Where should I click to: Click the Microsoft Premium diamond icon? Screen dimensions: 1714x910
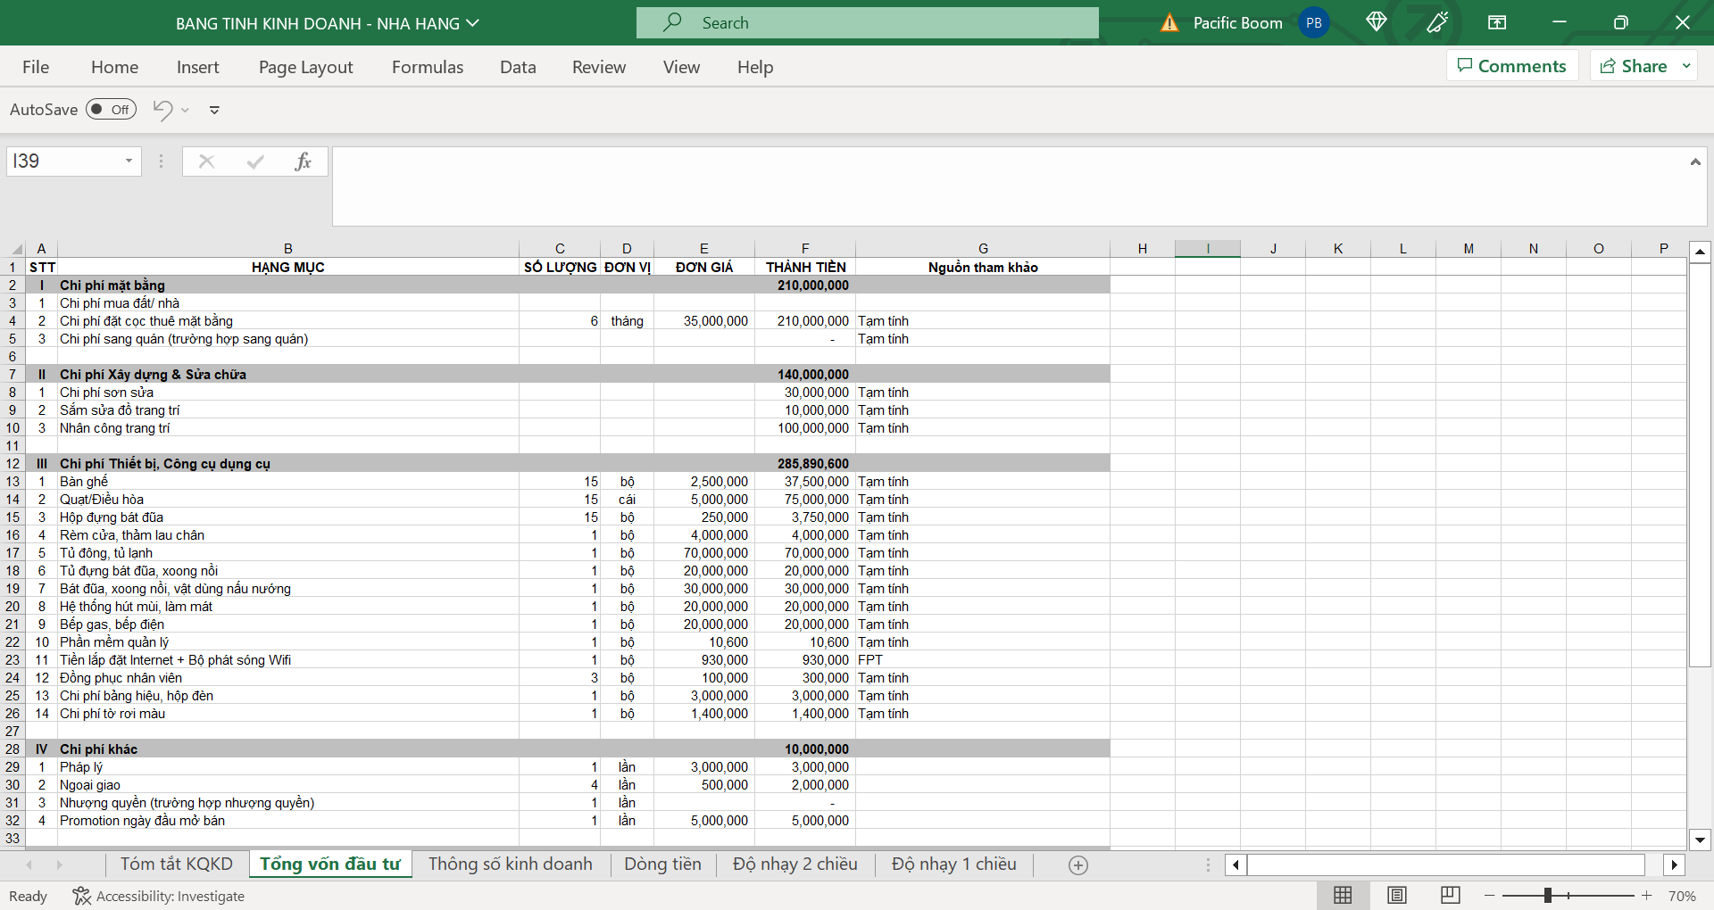[1376, 22]
